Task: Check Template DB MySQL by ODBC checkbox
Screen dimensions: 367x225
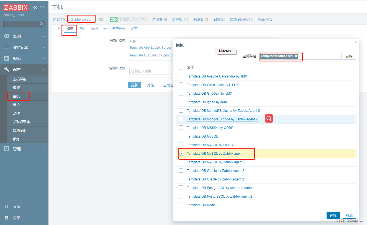Action: click(181, 145)
